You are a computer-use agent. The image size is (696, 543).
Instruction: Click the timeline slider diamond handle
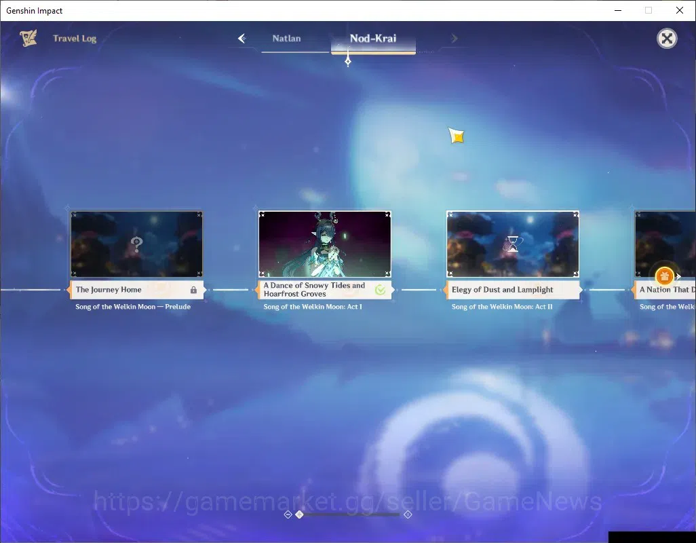[299, 514]
